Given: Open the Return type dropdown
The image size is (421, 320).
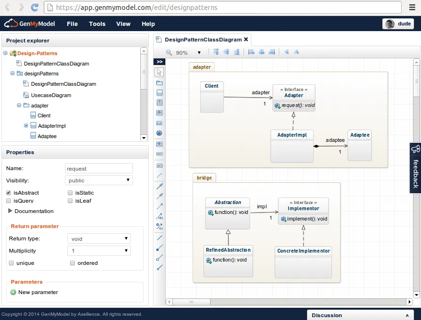Looking at the screenshot, I should [98, 238].
